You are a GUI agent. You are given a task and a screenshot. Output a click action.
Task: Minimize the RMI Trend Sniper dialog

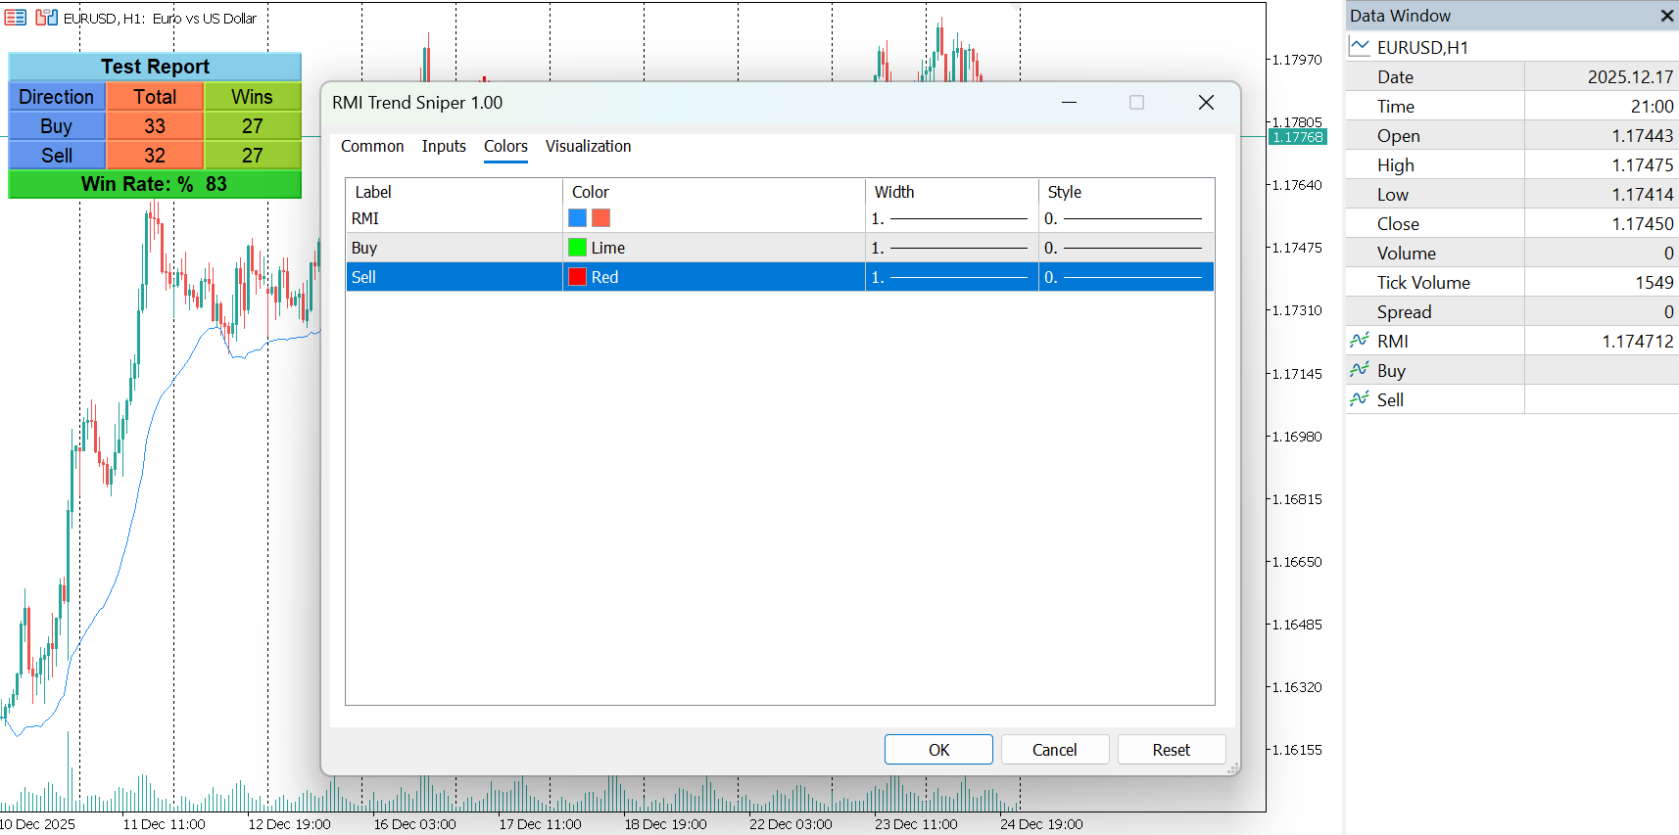(x=1069, y=103)
